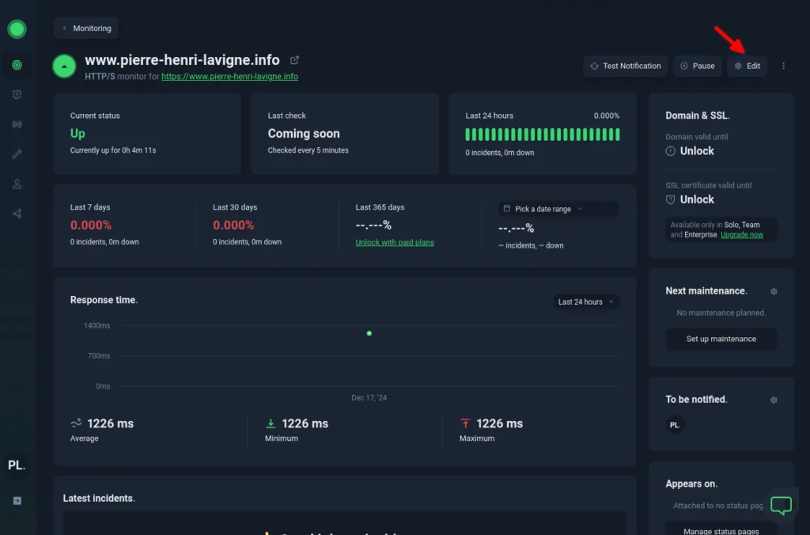The height and width of the screenshot is (535, 810).
Task: Click the external link icon beside the monitor title
Action: 295,60
